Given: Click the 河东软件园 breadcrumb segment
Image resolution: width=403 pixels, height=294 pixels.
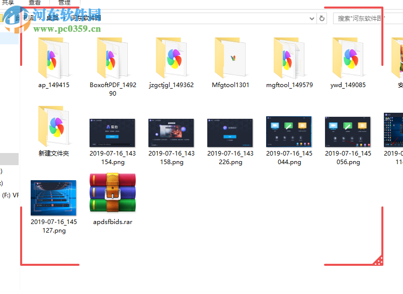Looking at the screenshot, I should pos(86,18).
